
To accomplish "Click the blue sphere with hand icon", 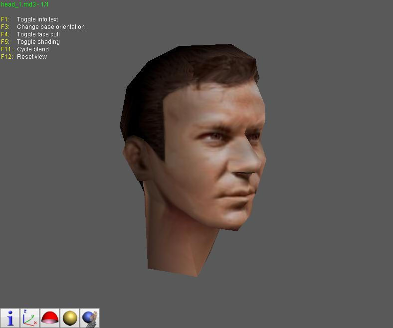I will point(90,318).
